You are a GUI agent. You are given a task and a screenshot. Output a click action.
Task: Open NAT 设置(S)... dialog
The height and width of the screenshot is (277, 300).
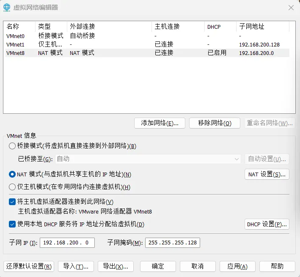point(267,174)
